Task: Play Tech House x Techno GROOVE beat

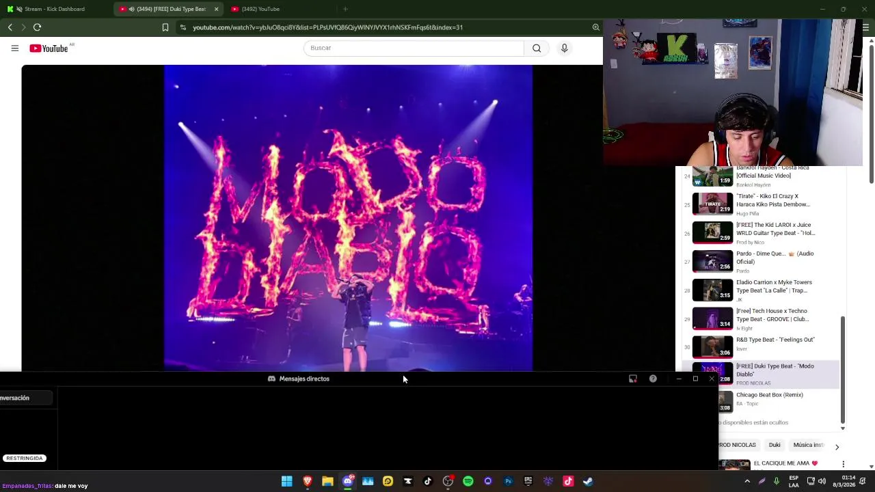Action: coord(762,319)
